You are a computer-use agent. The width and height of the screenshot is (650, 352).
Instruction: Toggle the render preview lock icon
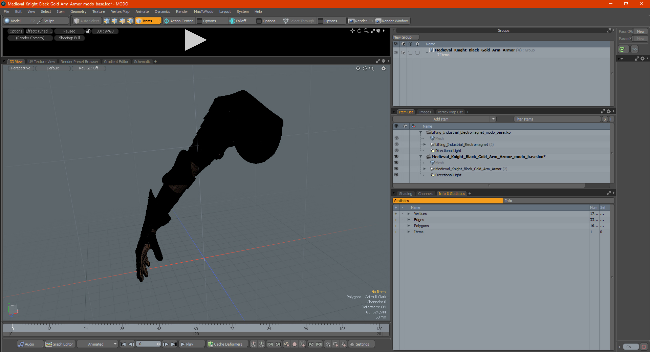pos(88,31)
